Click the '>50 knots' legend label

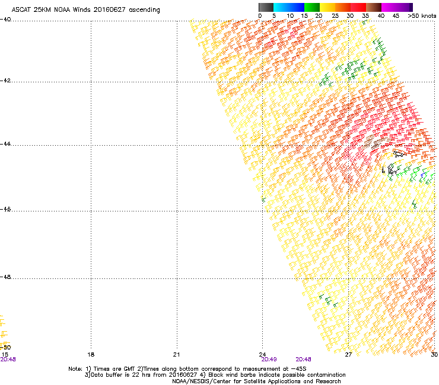tap(422, 16)
